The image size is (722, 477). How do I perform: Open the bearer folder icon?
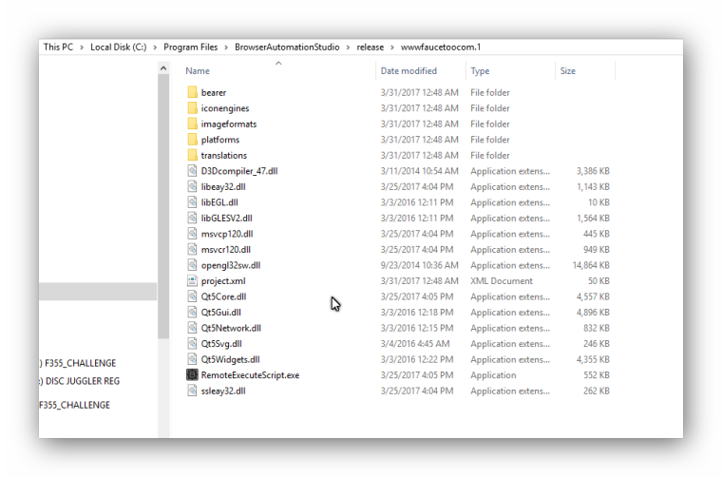(x=192, y=92)
